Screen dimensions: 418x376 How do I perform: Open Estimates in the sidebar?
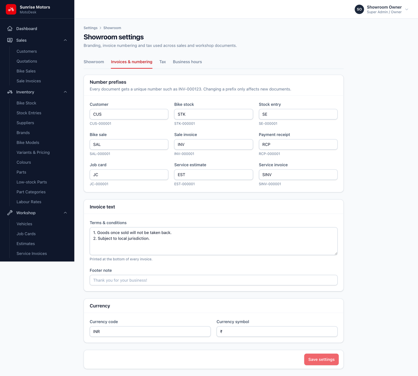pyautogui.click(x=26, y=244)
